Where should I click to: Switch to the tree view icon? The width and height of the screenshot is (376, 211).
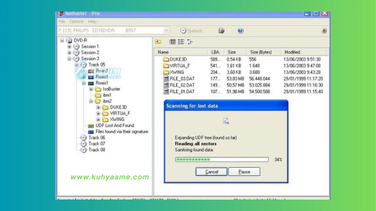coord(190,42)
